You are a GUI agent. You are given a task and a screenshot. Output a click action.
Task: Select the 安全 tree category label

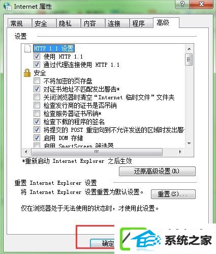pos(40,73)
